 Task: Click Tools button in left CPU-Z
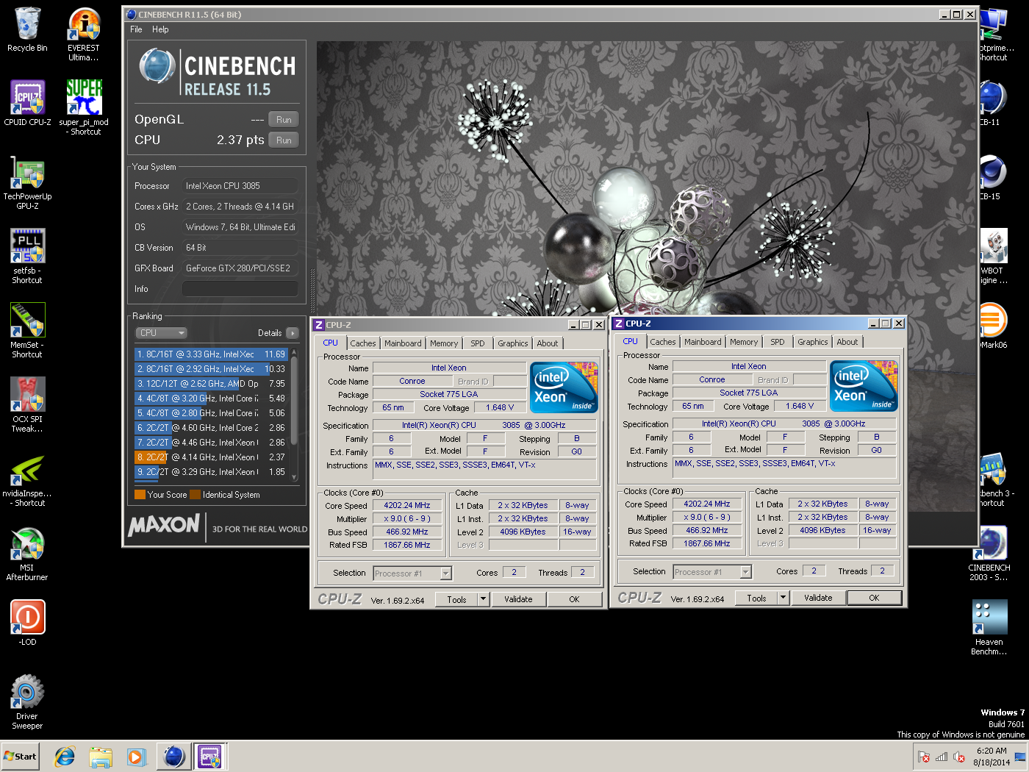pyautogui.click(x=456, y=599)
